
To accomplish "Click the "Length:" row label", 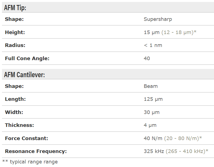I will coord(15,99).
